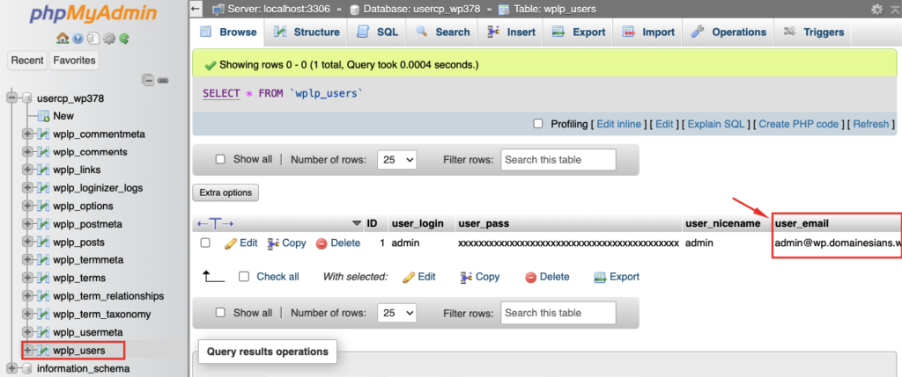The width and height of the screenshot is (902, 377).
Task: Click the usercp_wp378 database icon in the tree
Action: click(x=27, y=98)
